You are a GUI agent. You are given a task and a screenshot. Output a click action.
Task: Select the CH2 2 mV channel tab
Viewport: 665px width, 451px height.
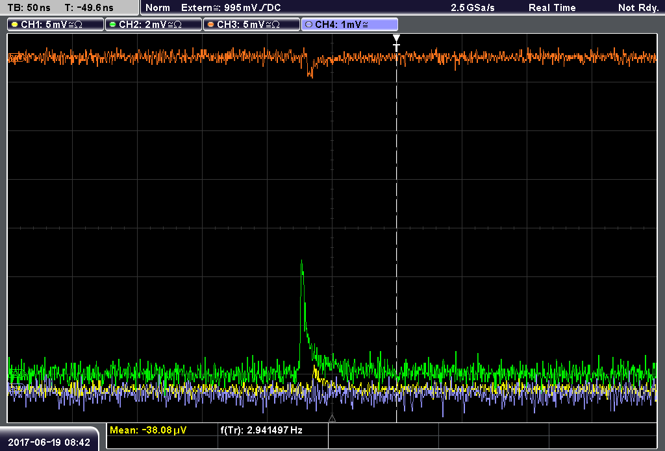point(153,25)
